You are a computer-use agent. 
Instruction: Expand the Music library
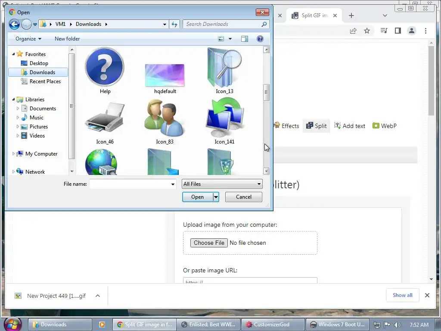[18, 117]
